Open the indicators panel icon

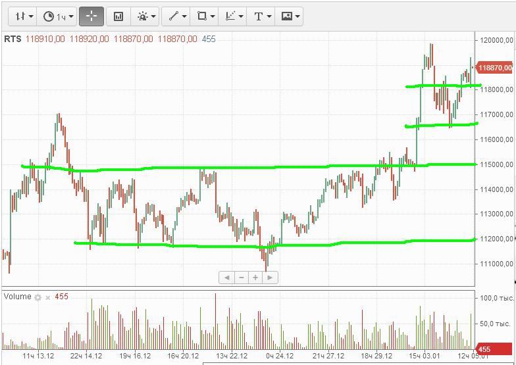coord(118,16)
